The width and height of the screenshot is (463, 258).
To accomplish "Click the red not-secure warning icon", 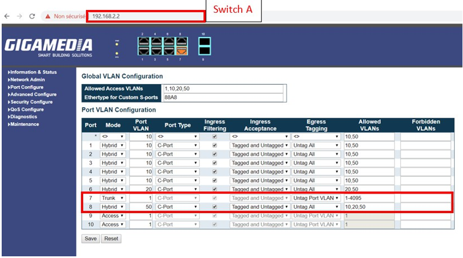I will click(x=48, y=16).
